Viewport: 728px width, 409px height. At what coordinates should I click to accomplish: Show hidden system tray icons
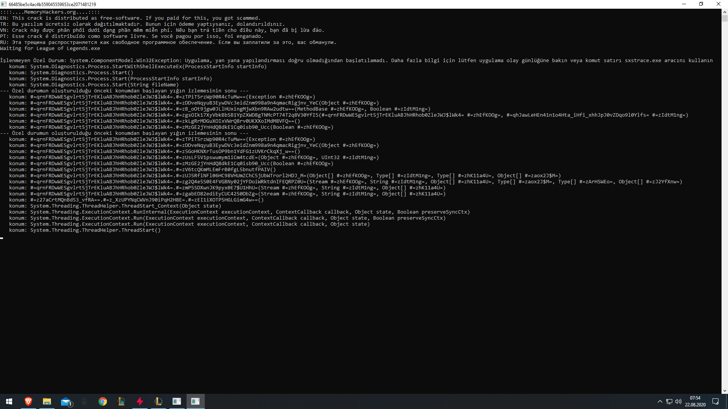(660, 401)
